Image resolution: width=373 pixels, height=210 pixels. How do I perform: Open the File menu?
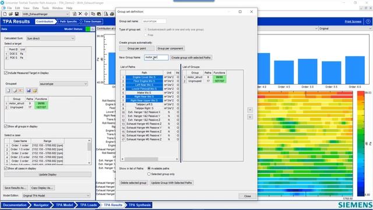[9, 8]
